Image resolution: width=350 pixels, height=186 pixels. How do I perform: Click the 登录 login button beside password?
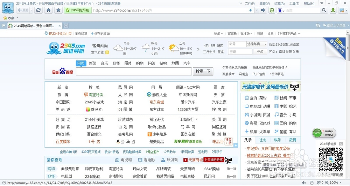260,52
